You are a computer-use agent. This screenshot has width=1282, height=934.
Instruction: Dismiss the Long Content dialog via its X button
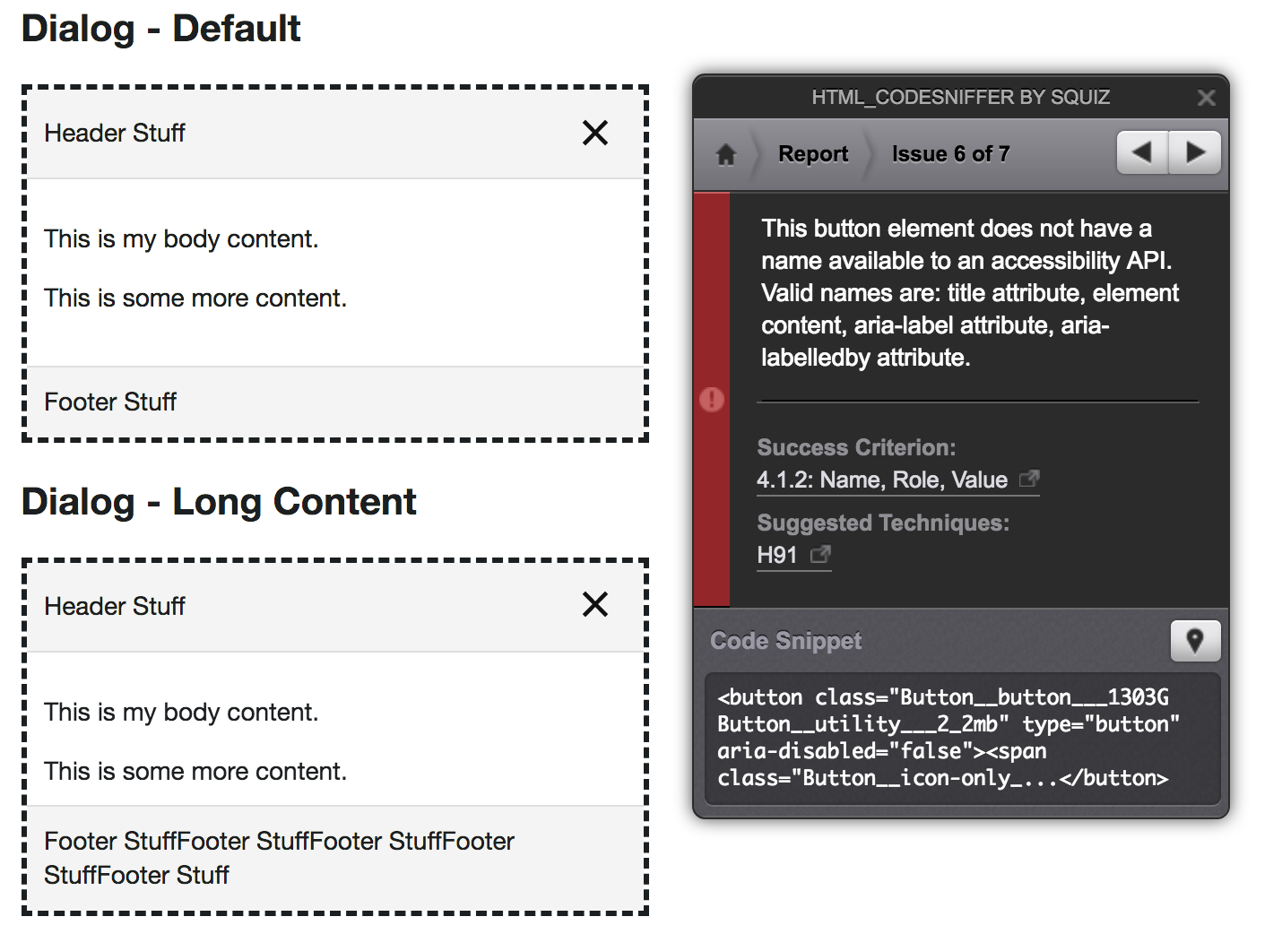594,606
